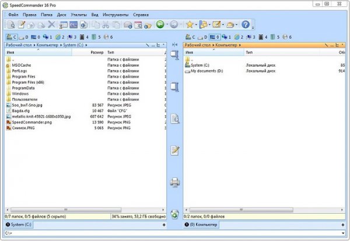Click the scissors Cut icon in the toolbar
Viewport: 350px width, 241px height.
coord(106,25)
